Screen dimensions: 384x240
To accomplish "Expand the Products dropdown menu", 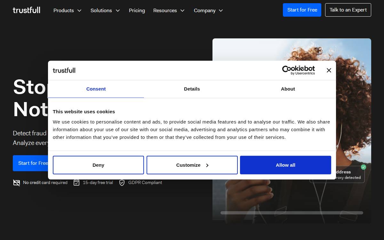I will tap(67, 11).
